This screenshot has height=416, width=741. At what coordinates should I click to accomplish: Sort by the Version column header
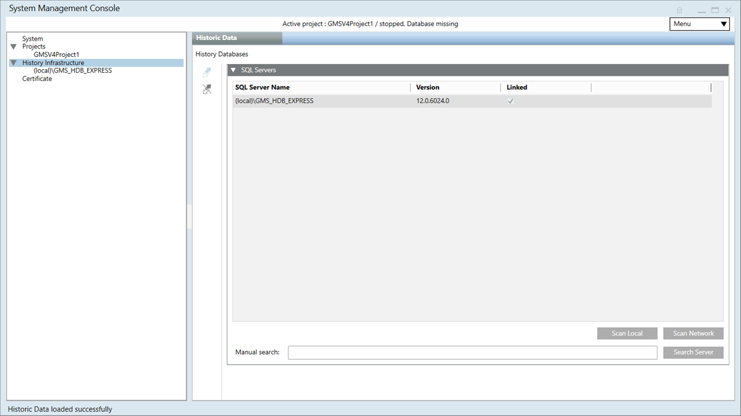tap(428, 88)
